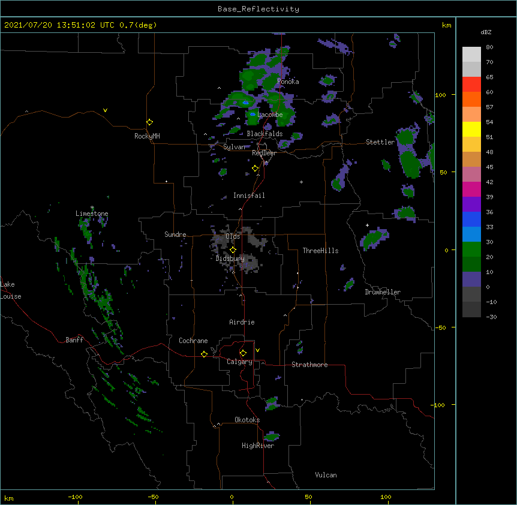Viewport: 517px width, 505px height.
Task: Click the yellow diamond marker above RockyMH
Action: pyautogui.click(x=149, y=122)
